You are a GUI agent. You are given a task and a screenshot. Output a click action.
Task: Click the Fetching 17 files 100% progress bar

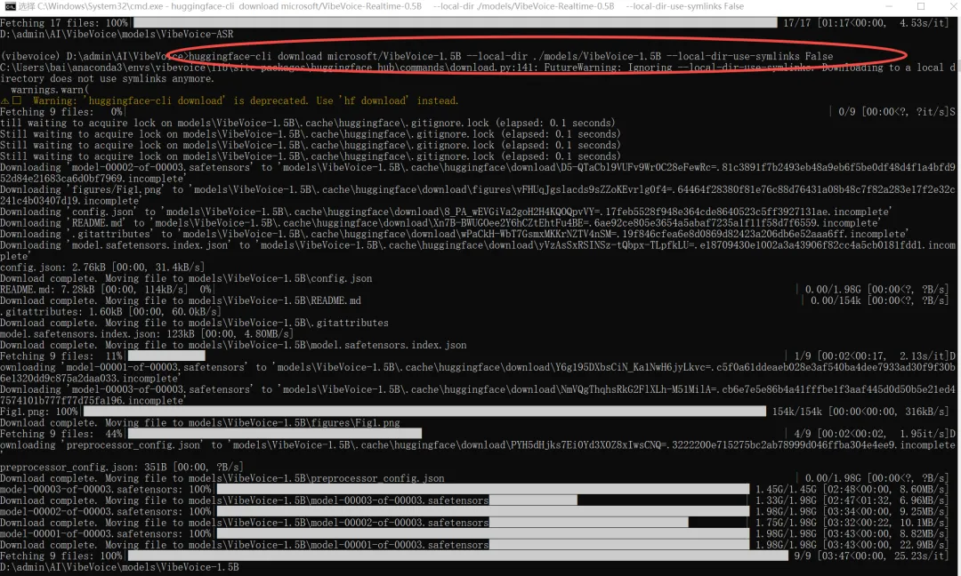(455, 23)
